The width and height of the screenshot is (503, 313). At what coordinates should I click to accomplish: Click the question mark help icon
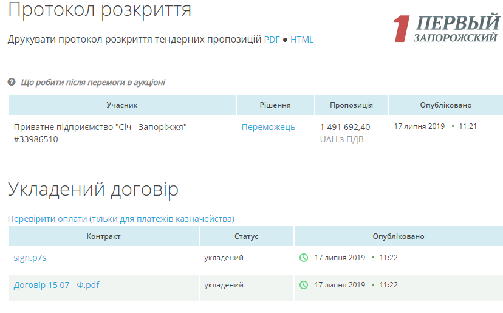[12, 82]
